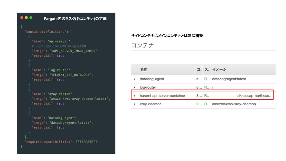Screen dimensions: 286x161
Task: Click the .dkr.ecr.ap-northeas… image cell
Action: (254, 96)
